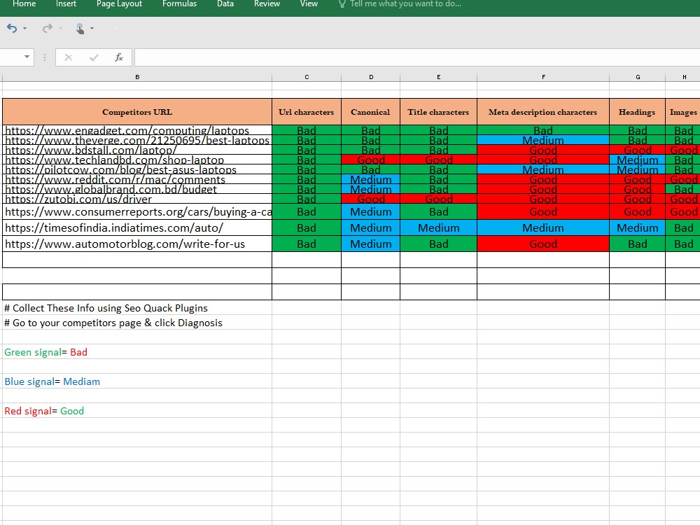Open the View ribbon tab

click(309, 4)
